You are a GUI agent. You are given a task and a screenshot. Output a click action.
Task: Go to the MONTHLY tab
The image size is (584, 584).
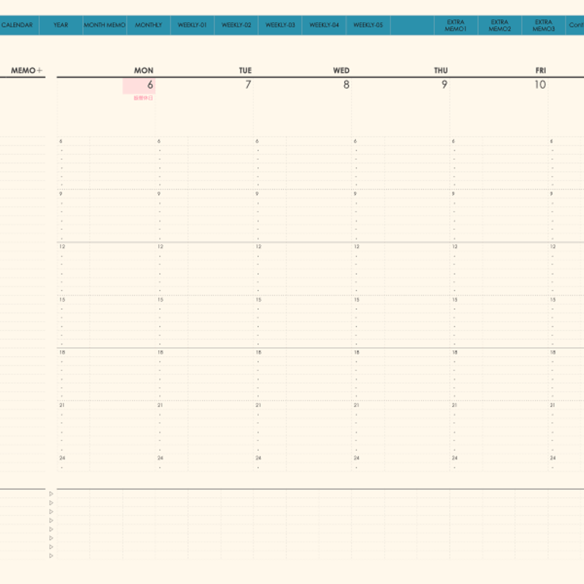[149, 25]
